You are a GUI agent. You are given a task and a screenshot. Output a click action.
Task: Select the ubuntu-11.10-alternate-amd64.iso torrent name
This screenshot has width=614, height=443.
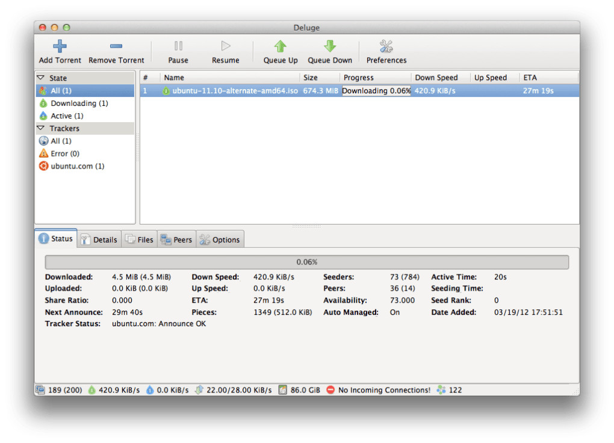coord(235,90)
